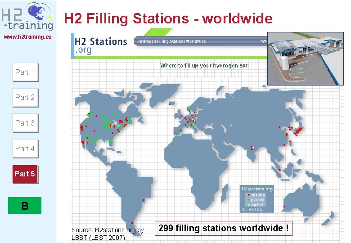The height and width of the screenshot is (243, 351).
Task: Click the red station dot near Singapore
Action: (279, 170)
